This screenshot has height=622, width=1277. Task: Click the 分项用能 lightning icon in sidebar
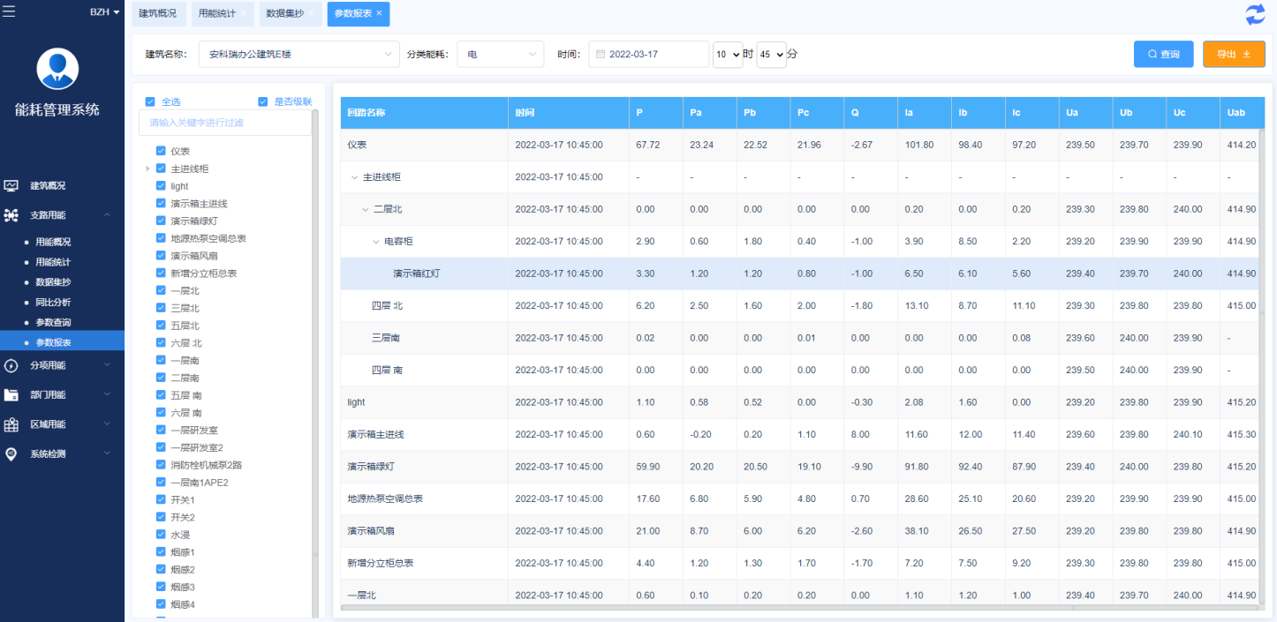click(x=11, y=365)
